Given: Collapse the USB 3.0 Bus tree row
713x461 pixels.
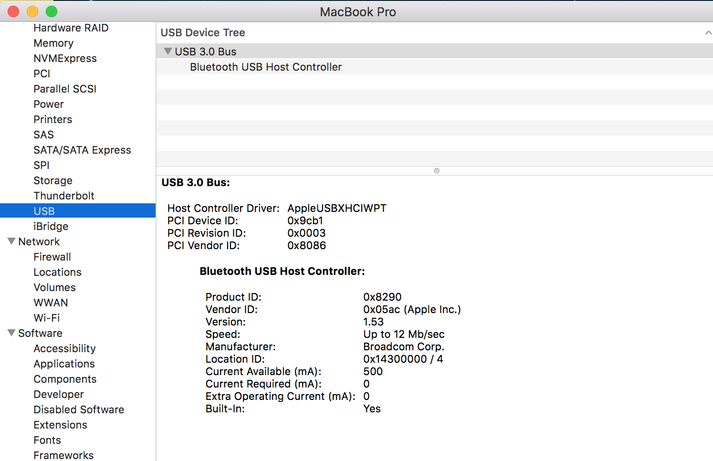Looking at the screenshot, I should click(x=168, y=51).
